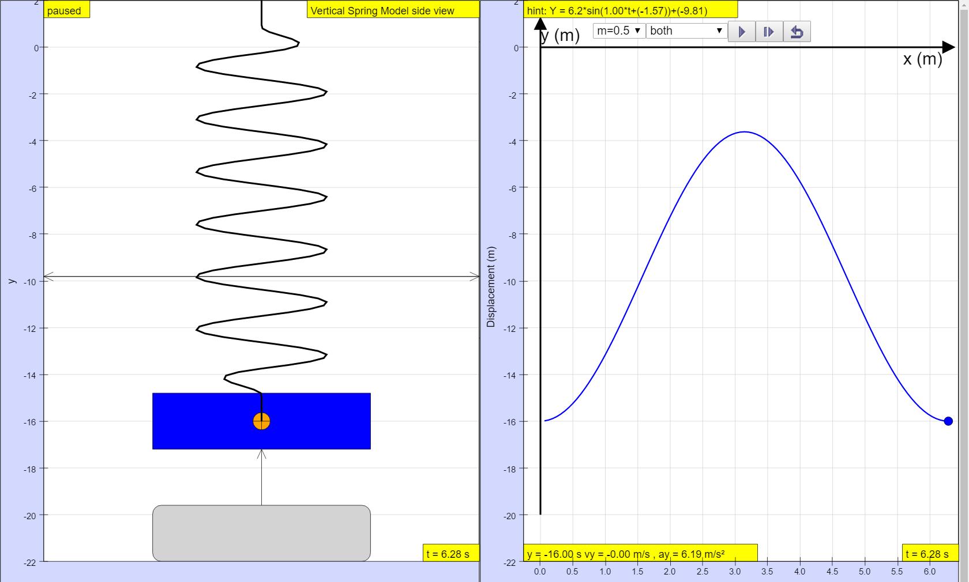Click the 'x (m)' axis label

[922, 59]
